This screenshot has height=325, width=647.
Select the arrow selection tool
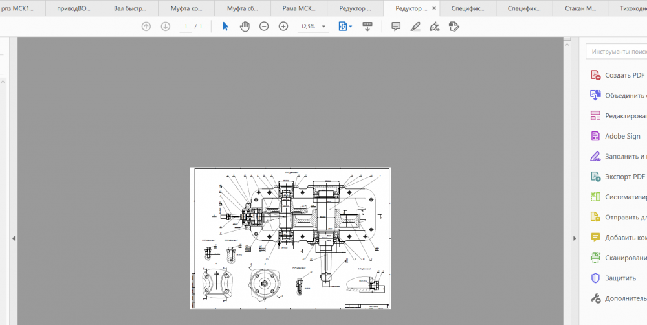pyautogui.click(x=225, y=27)
